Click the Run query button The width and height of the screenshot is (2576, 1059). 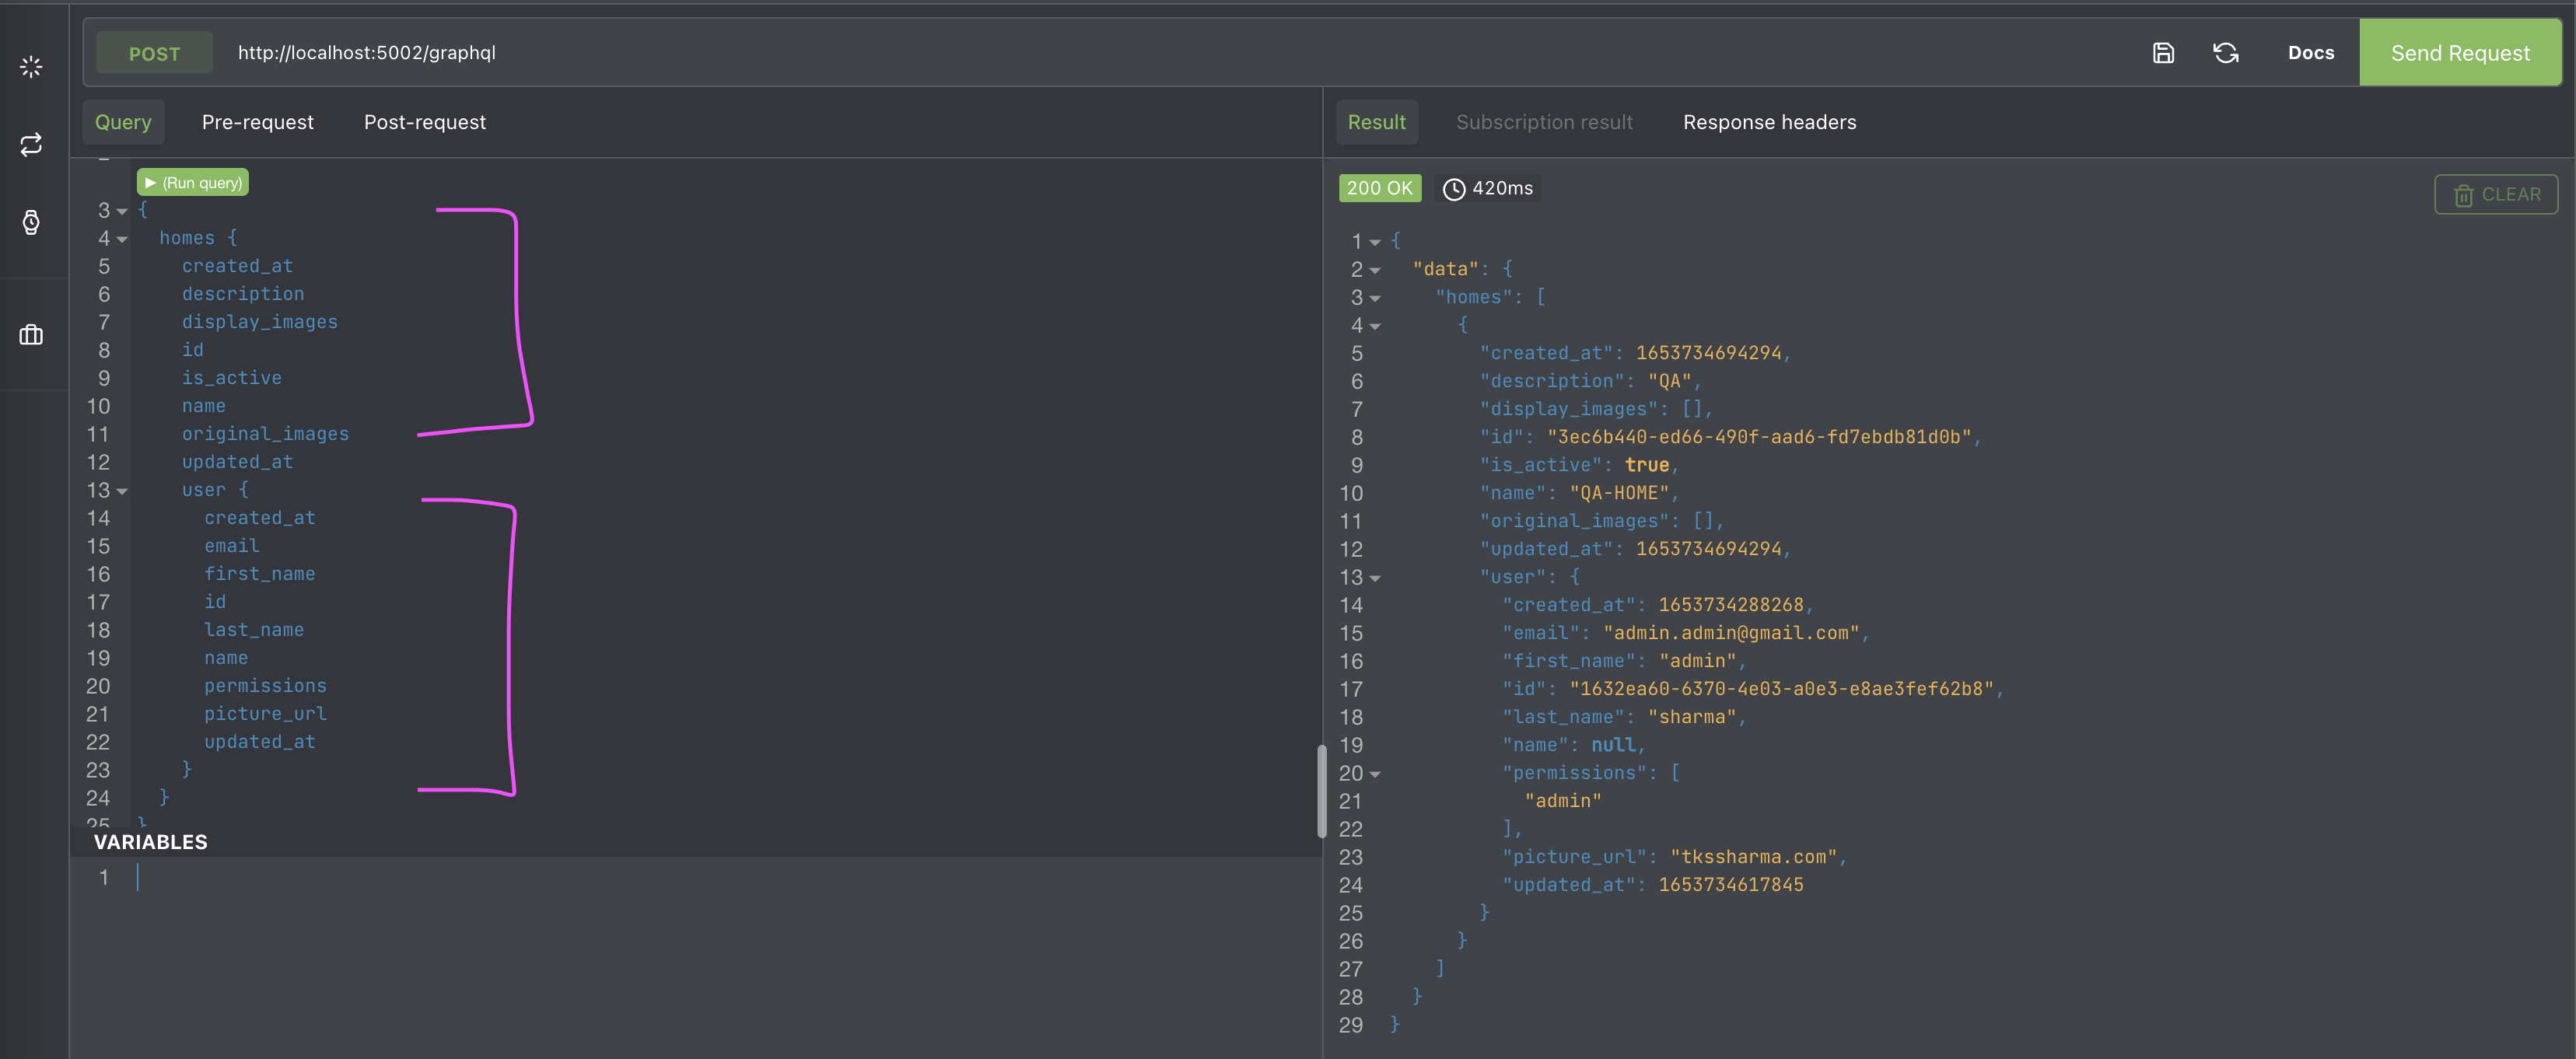pyautogui.click(x=193, y=183)
